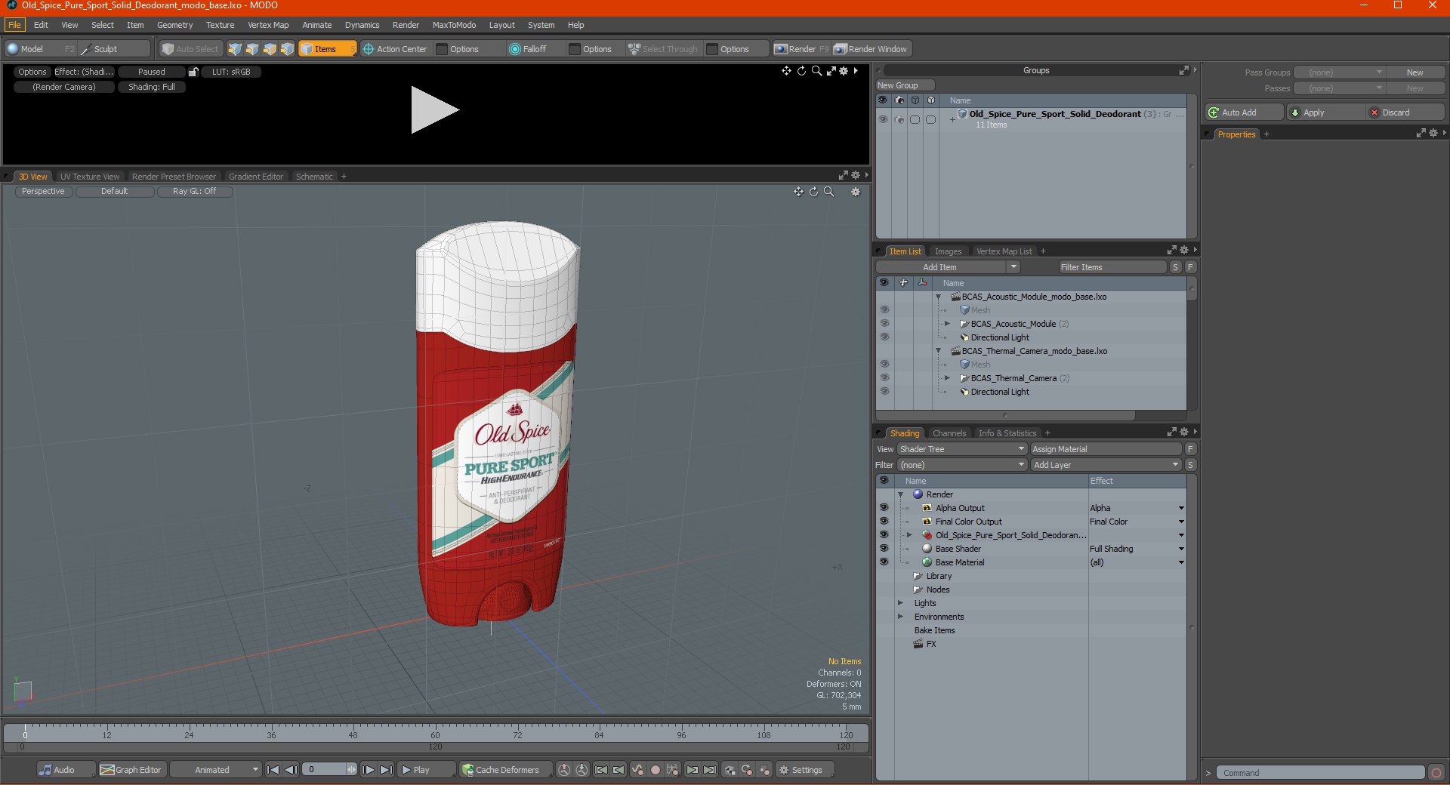The image size is (1450, 785).
Task: Open the Shader Tree view dropdown
Action: pos(962,449)
